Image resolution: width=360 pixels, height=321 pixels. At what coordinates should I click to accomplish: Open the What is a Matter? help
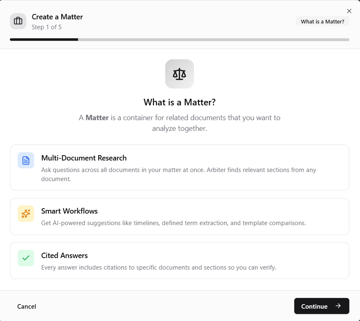coord(322,21)
